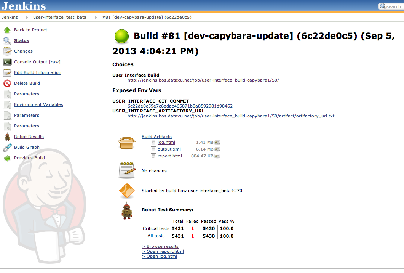Follow the Browse results link

(x=160, y=246)
